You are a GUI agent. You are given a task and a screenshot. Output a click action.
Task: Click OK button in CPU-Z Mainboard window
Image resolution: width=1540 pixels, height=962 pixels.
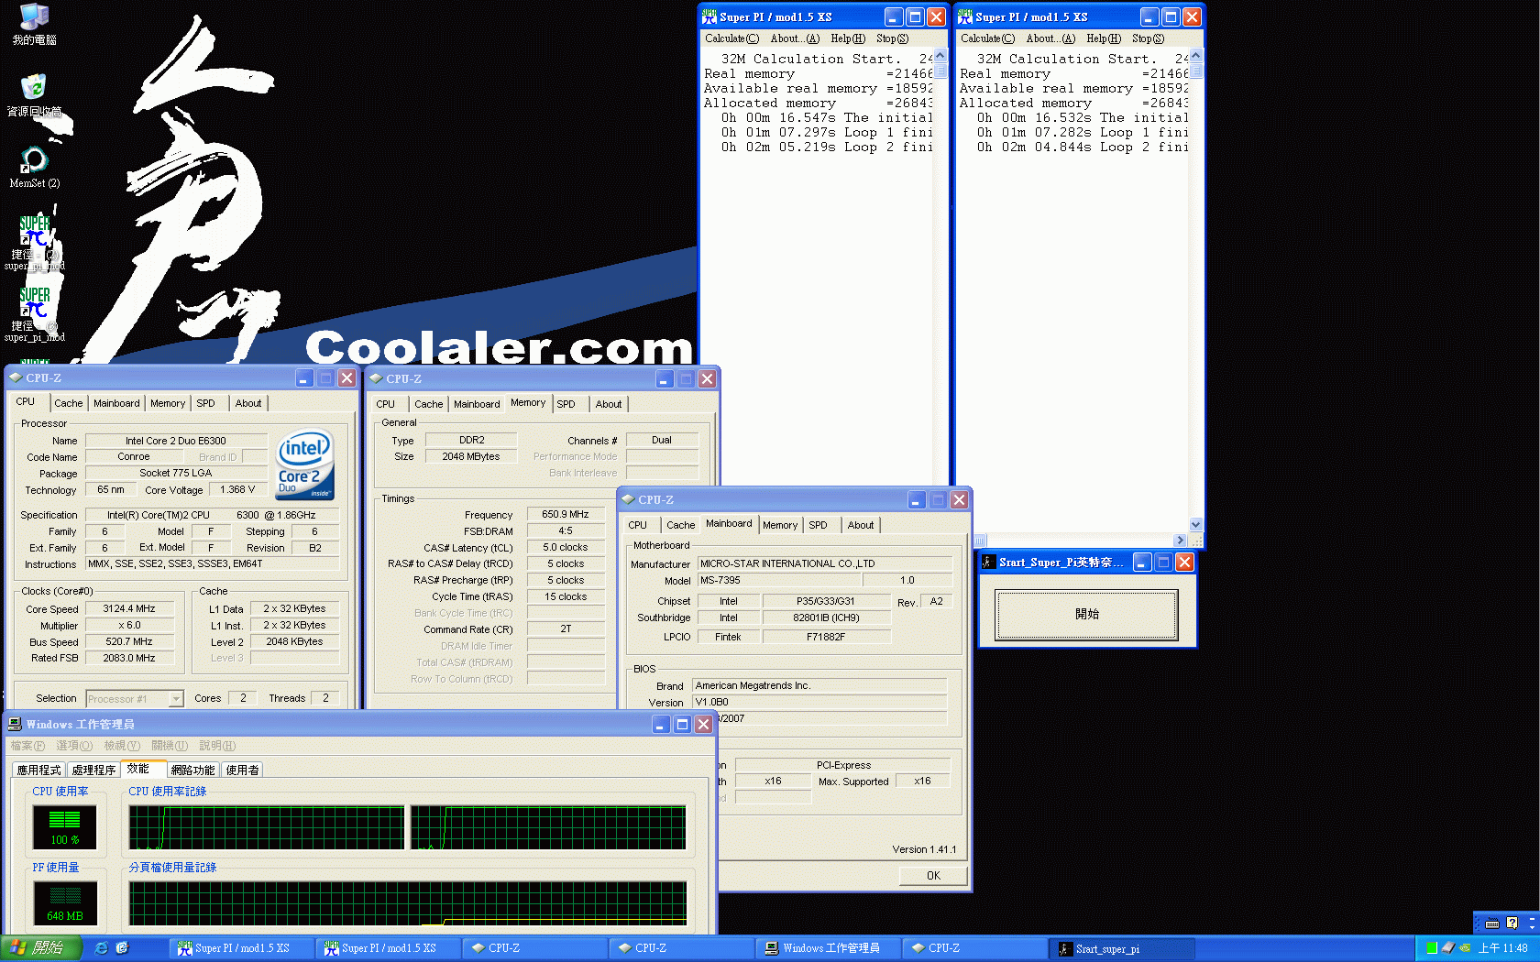933,875
